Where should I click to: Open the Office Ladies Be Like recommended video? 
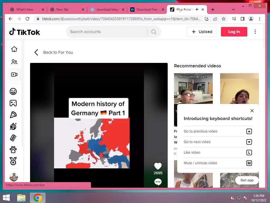point(193,89)
